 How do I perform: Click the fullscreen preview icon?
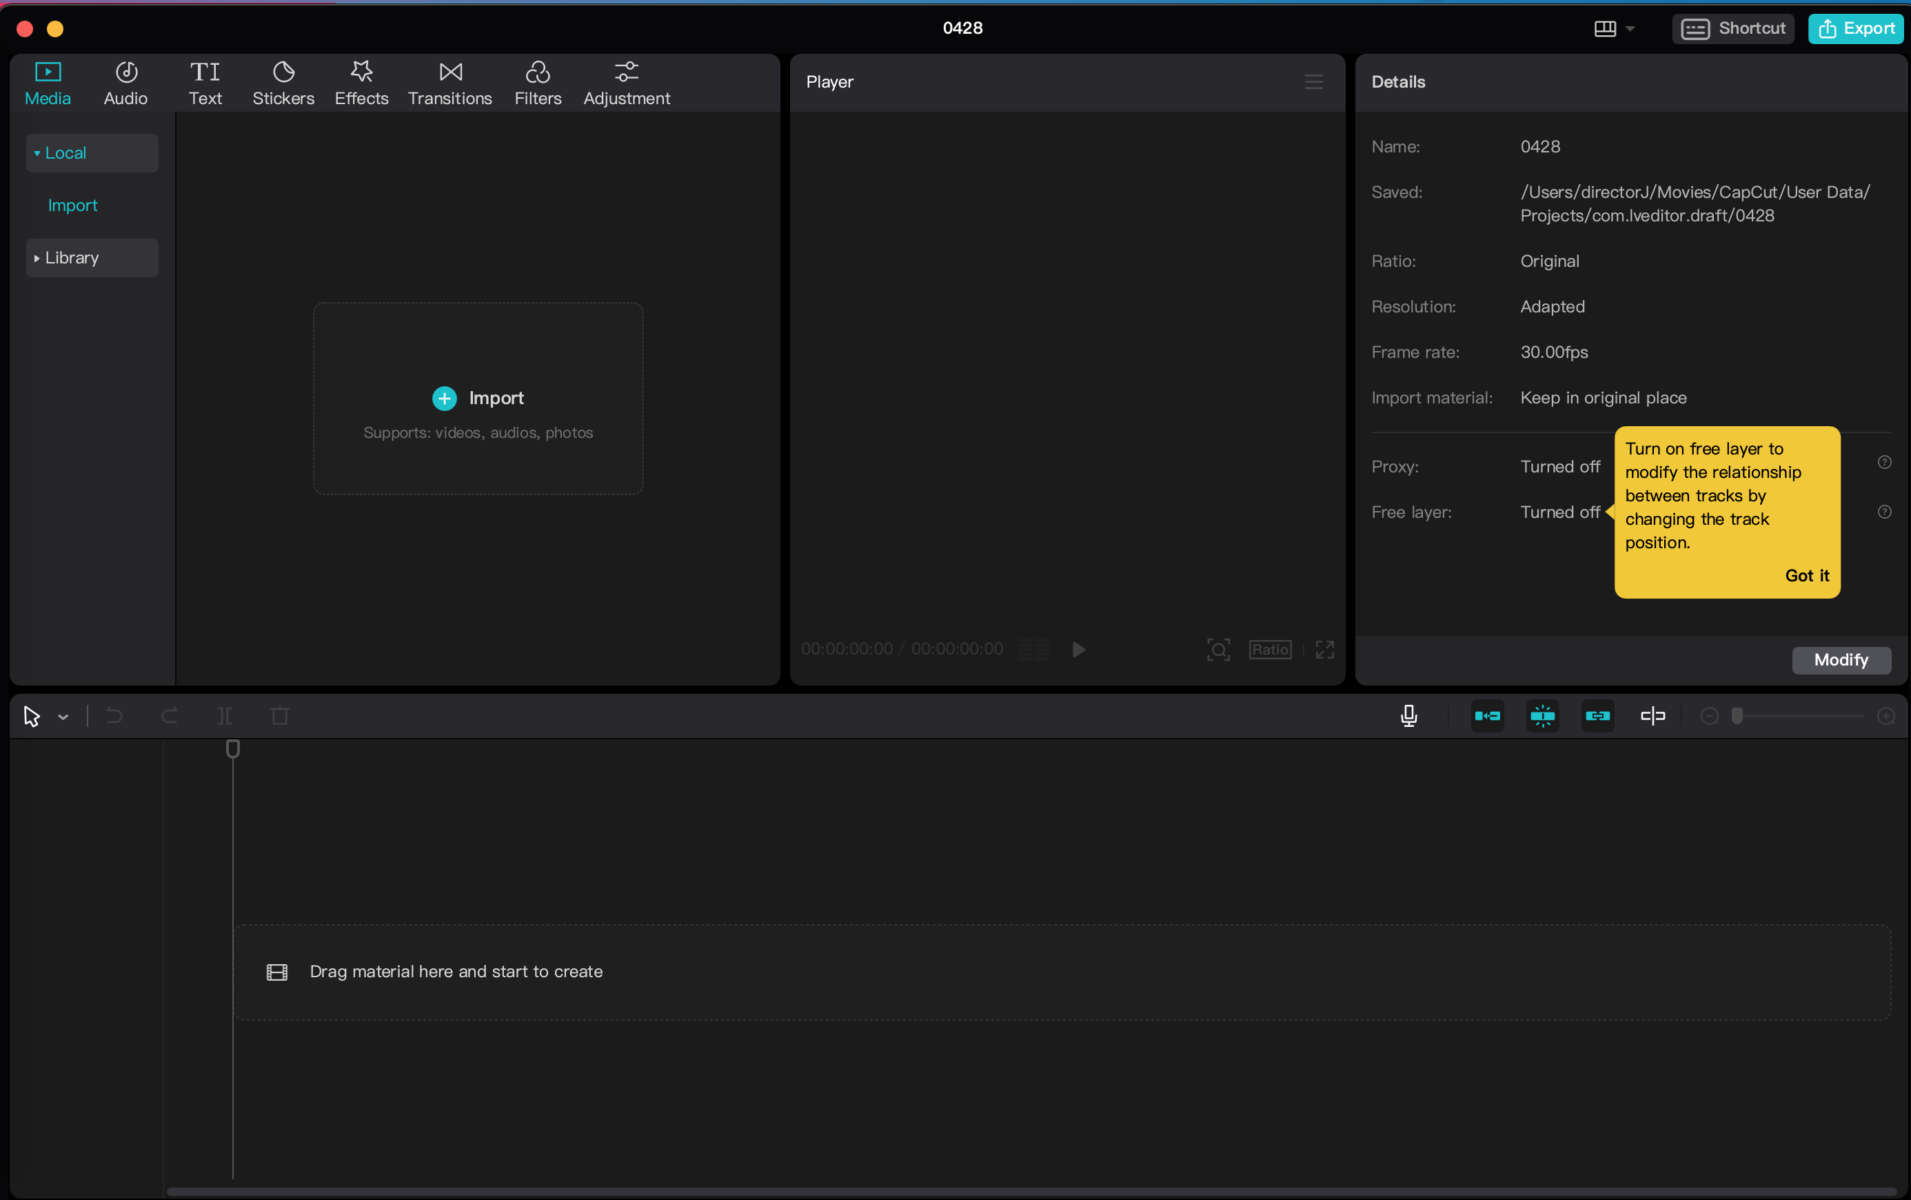click(1325, 649)
